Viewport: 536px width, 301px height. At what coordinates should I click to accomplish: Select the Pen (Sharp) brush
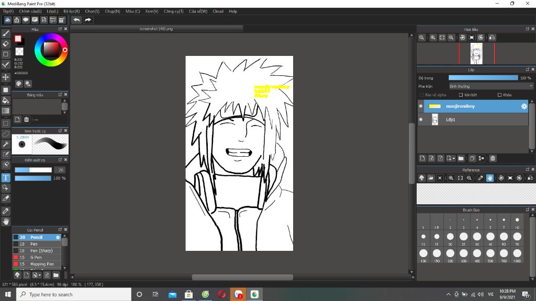point(37,250)
